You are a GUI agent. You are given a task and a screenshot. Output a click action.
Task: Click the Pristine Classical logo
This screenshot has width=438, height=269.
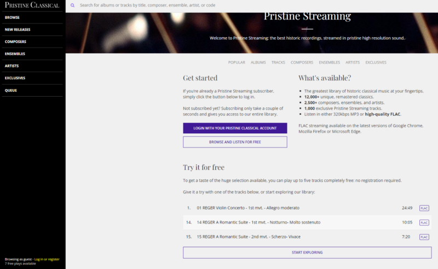pos(32,5)
